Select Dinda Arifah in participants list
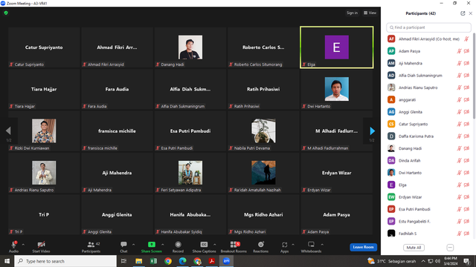This screenshot has width=476, height=267. pyautogui.click(x=428, y=160)
